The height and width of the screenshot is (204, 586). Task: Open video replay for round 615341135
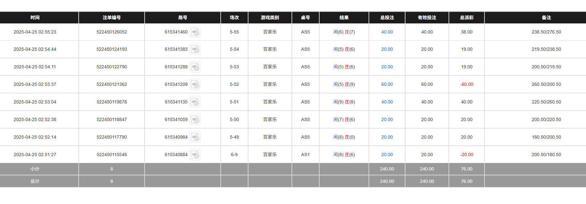(195, 102)
